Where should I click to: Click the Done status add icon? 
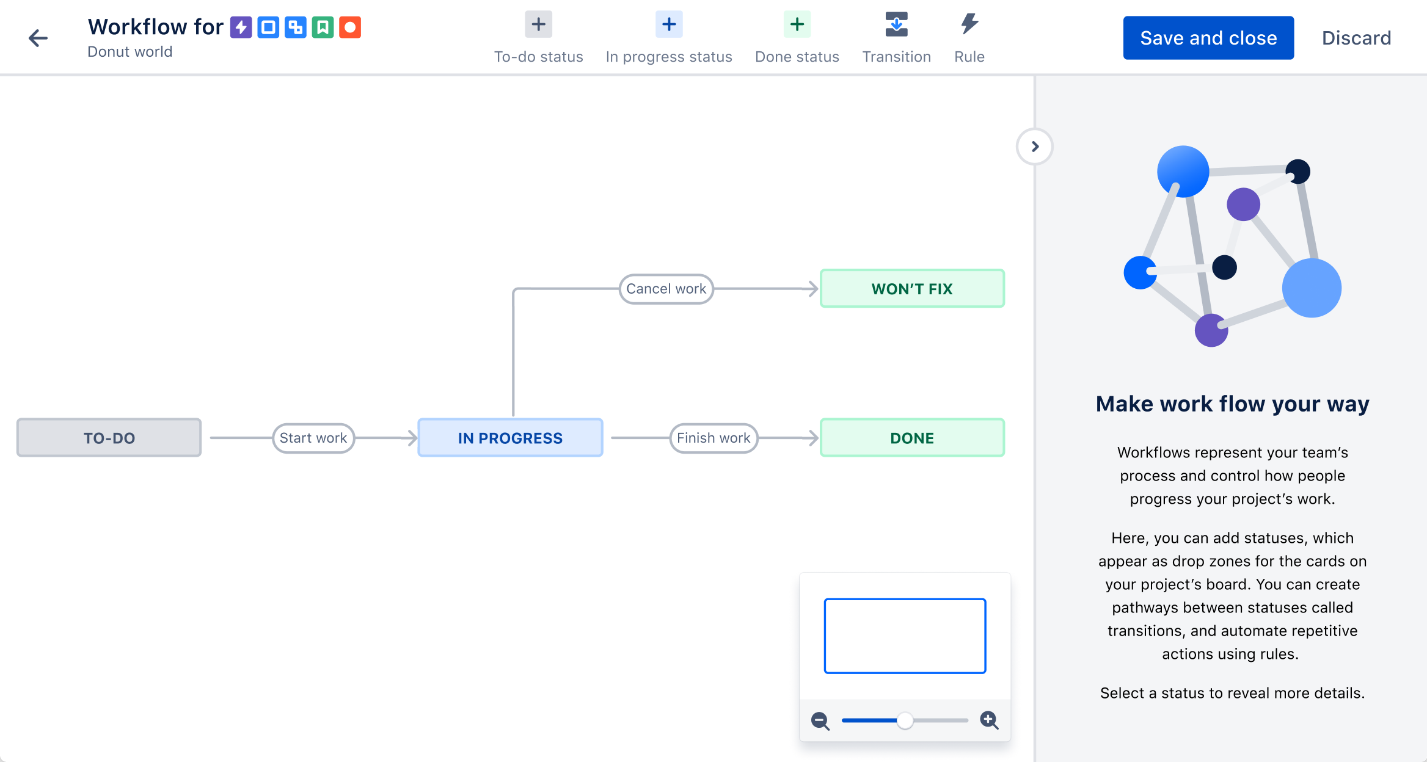[797, 24]
